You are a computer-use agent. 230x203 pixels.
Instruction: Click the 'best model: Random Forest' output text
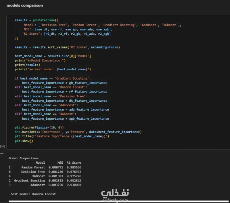(x=33, y=194)
